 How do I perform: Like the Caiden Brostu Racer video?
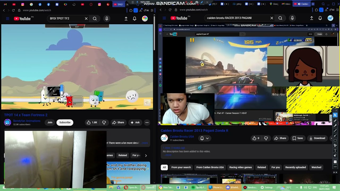[x=256, y=138]
